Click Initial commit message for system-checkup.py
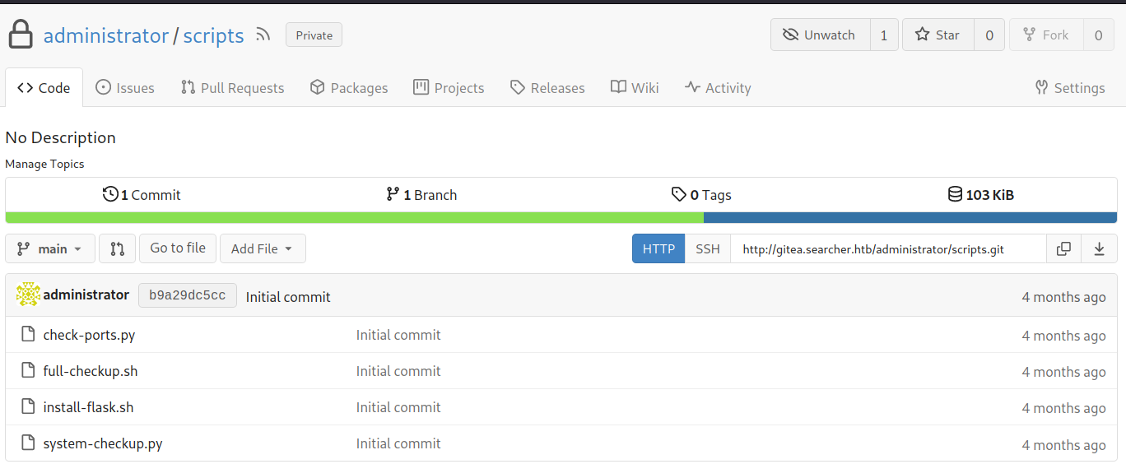This screenshot has width=1126, height=464. [398, 443]
